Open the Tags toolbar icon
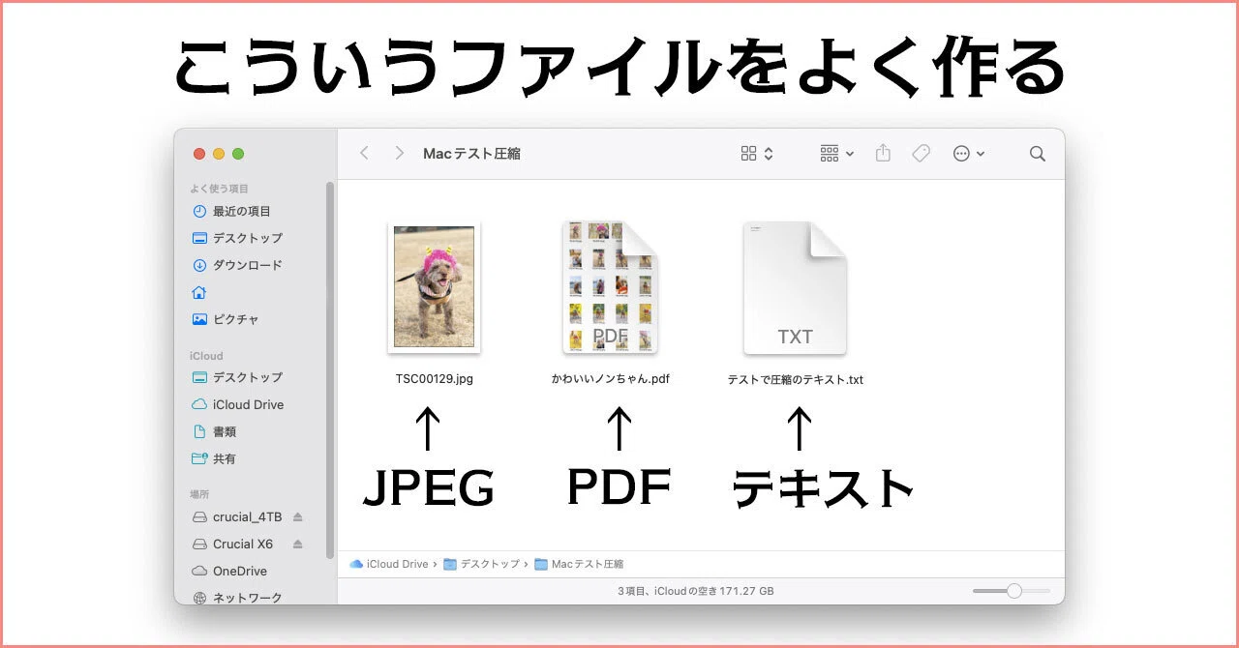The height and width of the screenshot is (648, 1239). coord(922,154)
